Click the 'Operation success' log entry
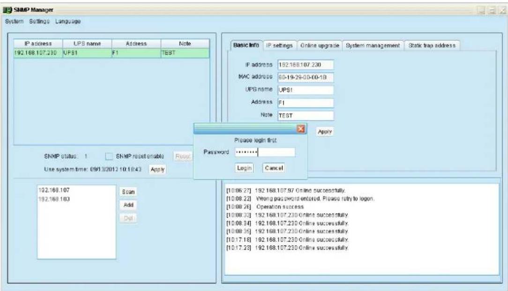The height and width of the screenshot is (291, 508). tap(265, 207)
